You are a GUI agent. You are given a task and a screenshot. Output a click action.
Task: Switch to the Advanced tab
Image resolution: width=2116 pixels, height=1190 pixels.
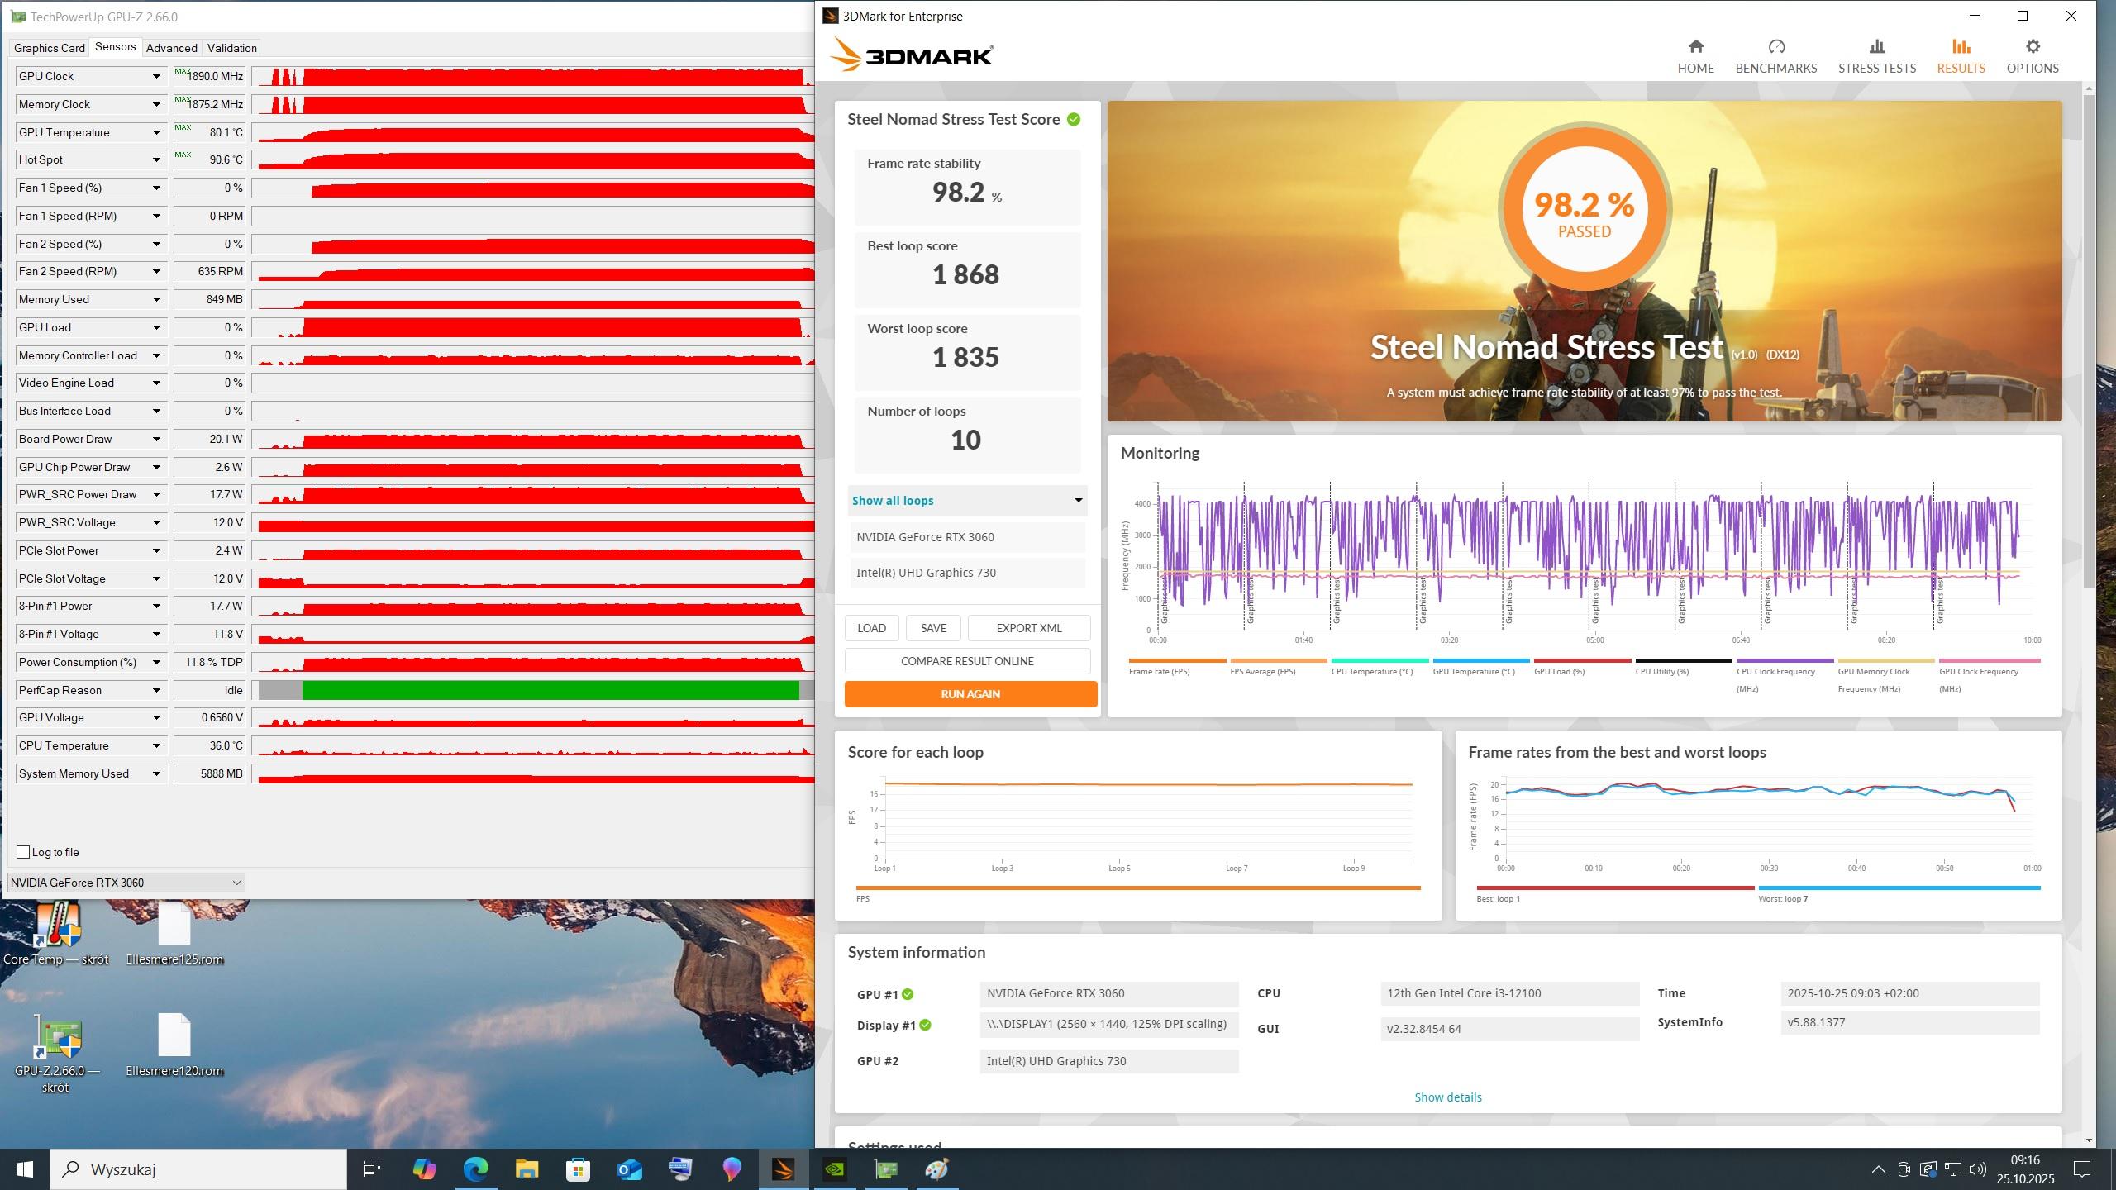pyautogui.click(x=171, y=48)
